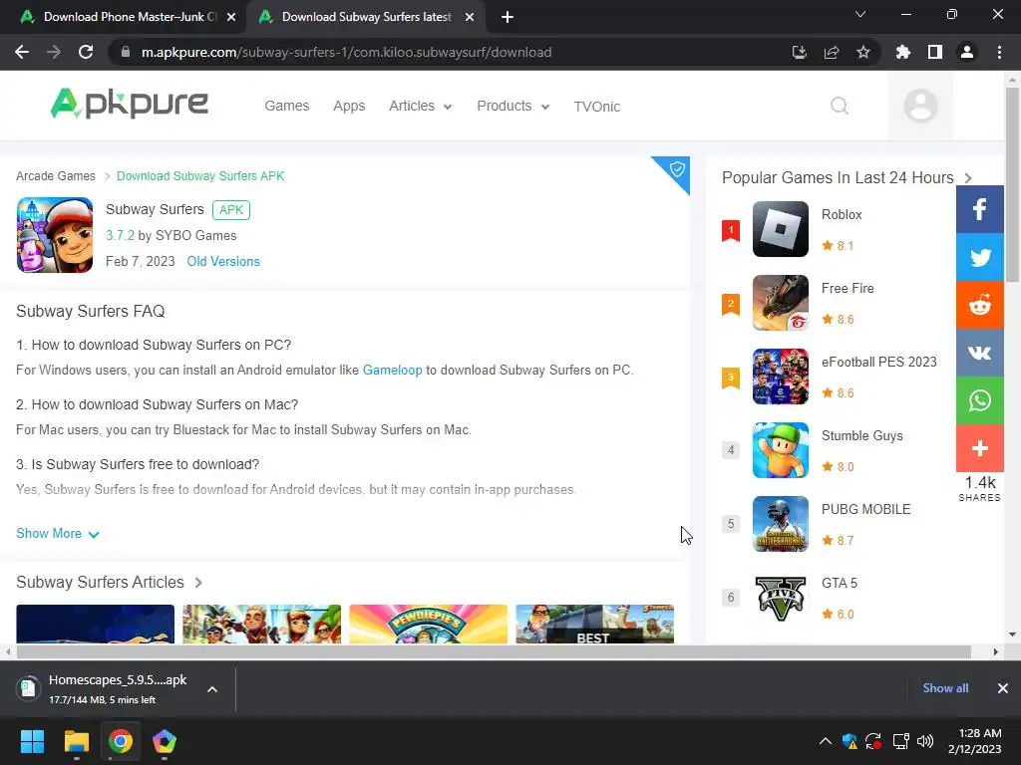Click Show all downloads
Image resolution: width=1021 pixels, height=765 pixels.
point(945,688)
